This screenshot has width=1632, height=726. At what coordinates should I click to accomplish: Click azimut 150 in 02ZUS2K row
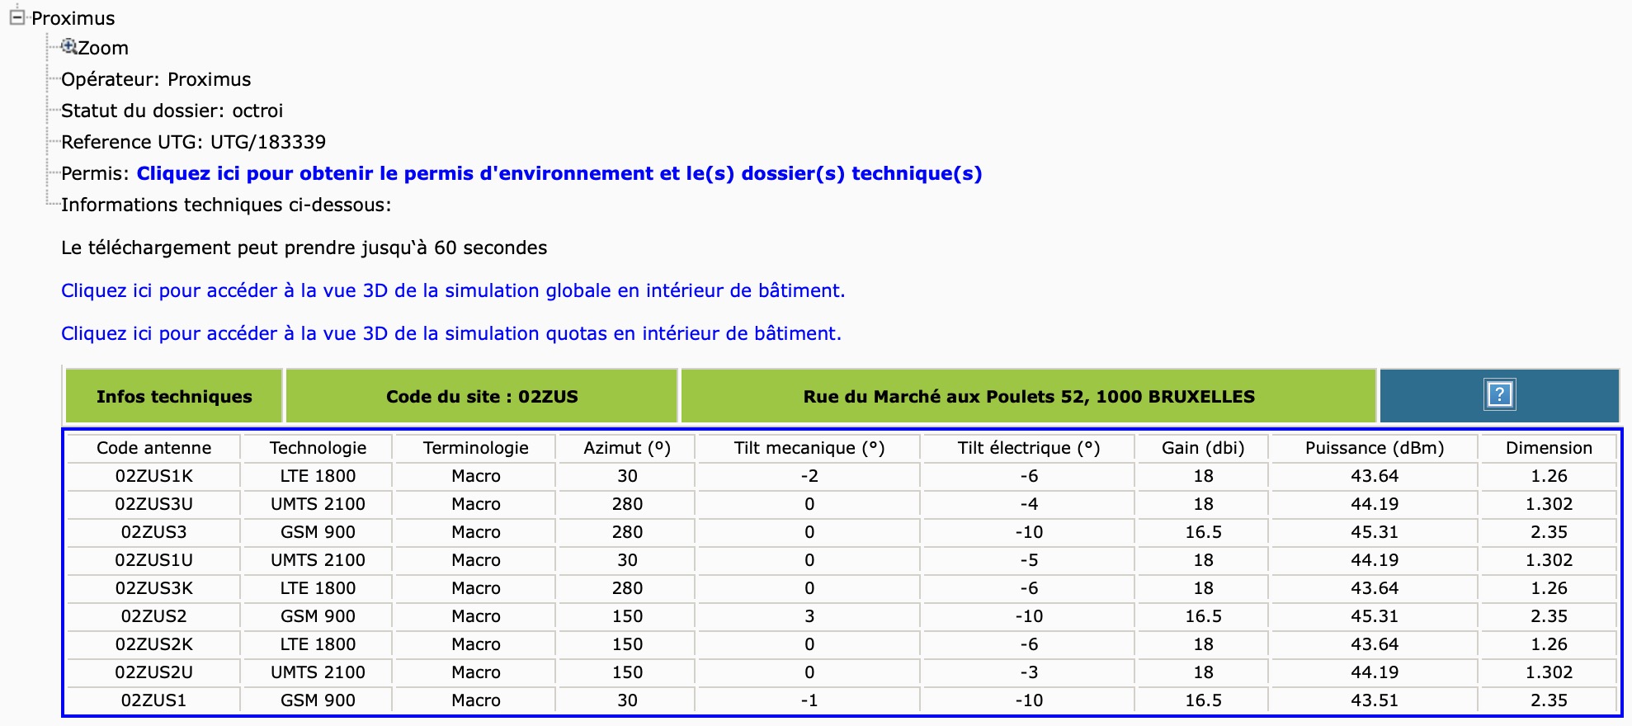[627, 644]
